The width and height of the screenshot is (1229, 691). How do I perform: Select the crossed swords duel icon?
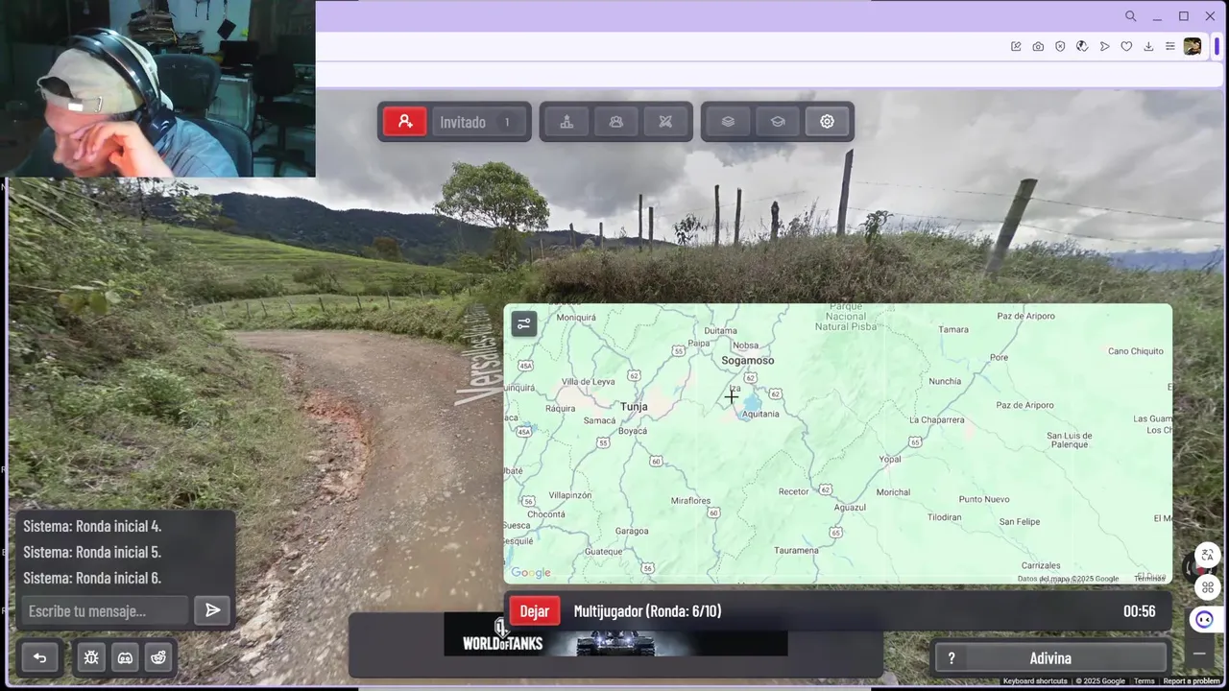(x=665, y=122)
